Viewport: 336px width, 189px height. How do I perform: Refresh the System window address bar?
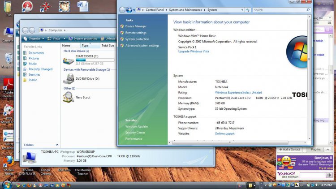point(248,10)
